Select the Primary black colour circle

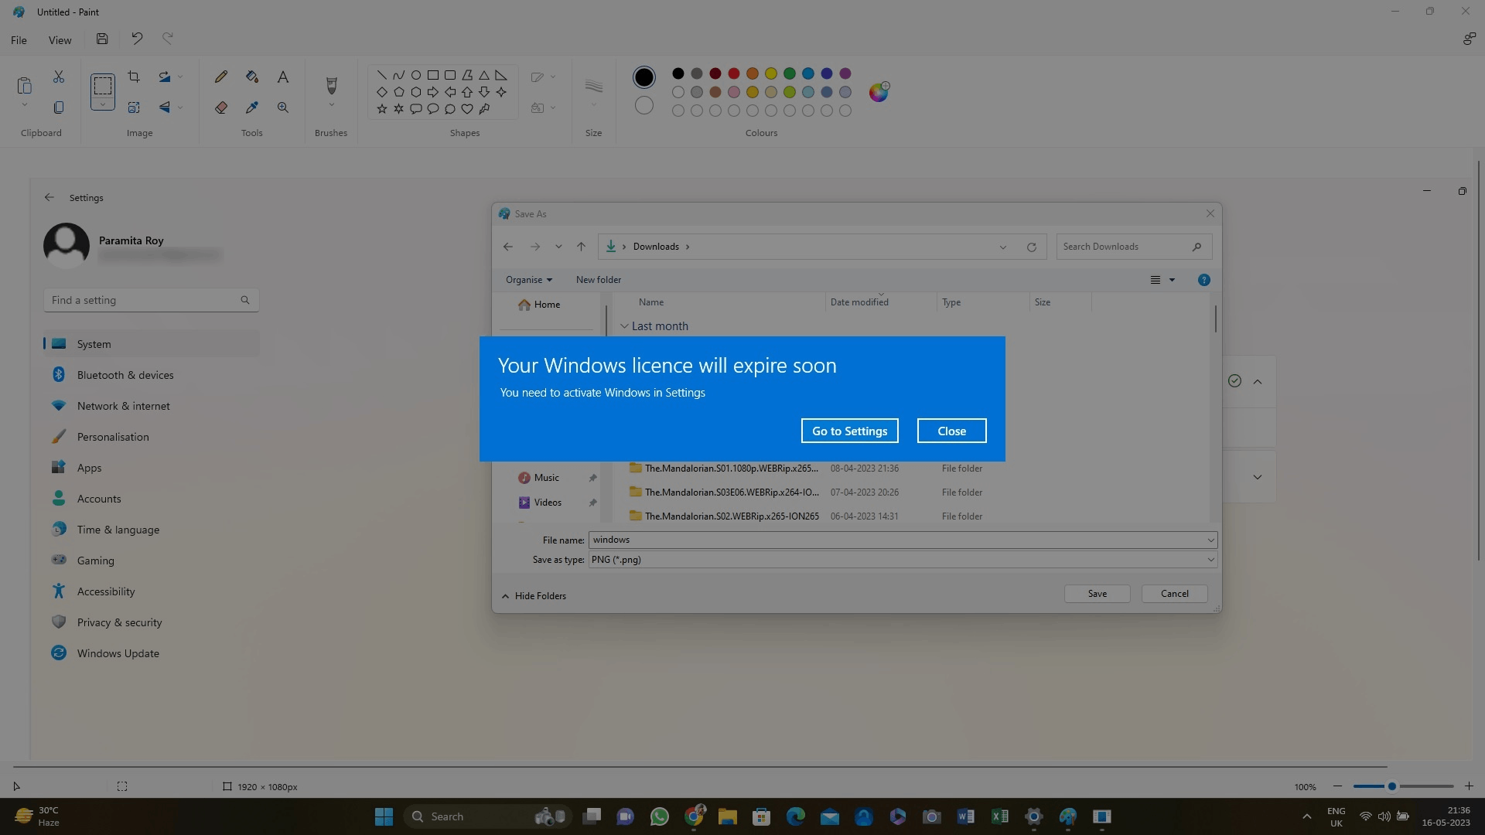coord(643,77)
